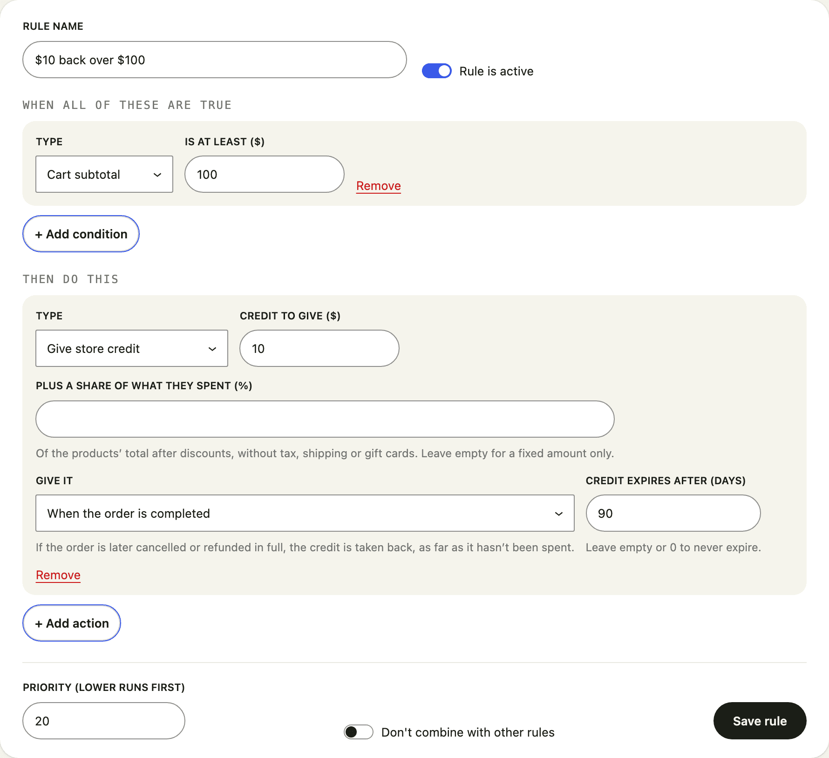Click the share of spend percent field
This screenshot has width=829, height=758.
(x=325, y=419)
